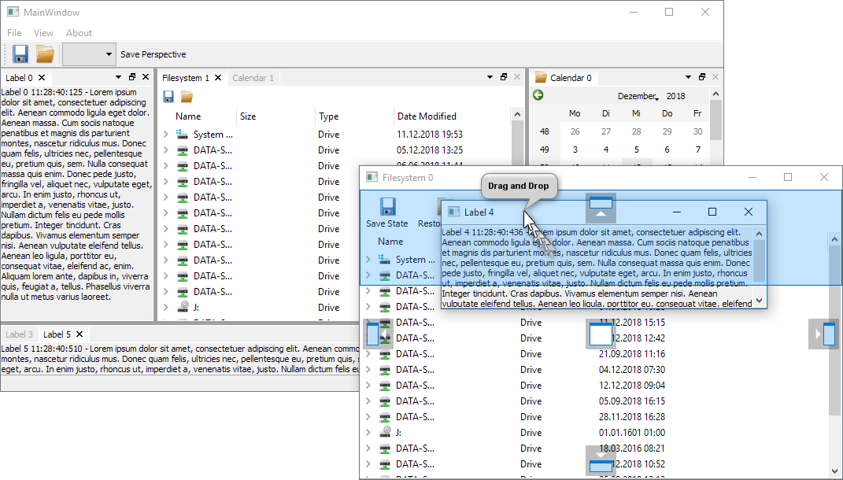The width and height of the screenshot is (843, 480).
Task: Select the Label 5 tab
Action: pyautogui.click(x=57, y=334)
